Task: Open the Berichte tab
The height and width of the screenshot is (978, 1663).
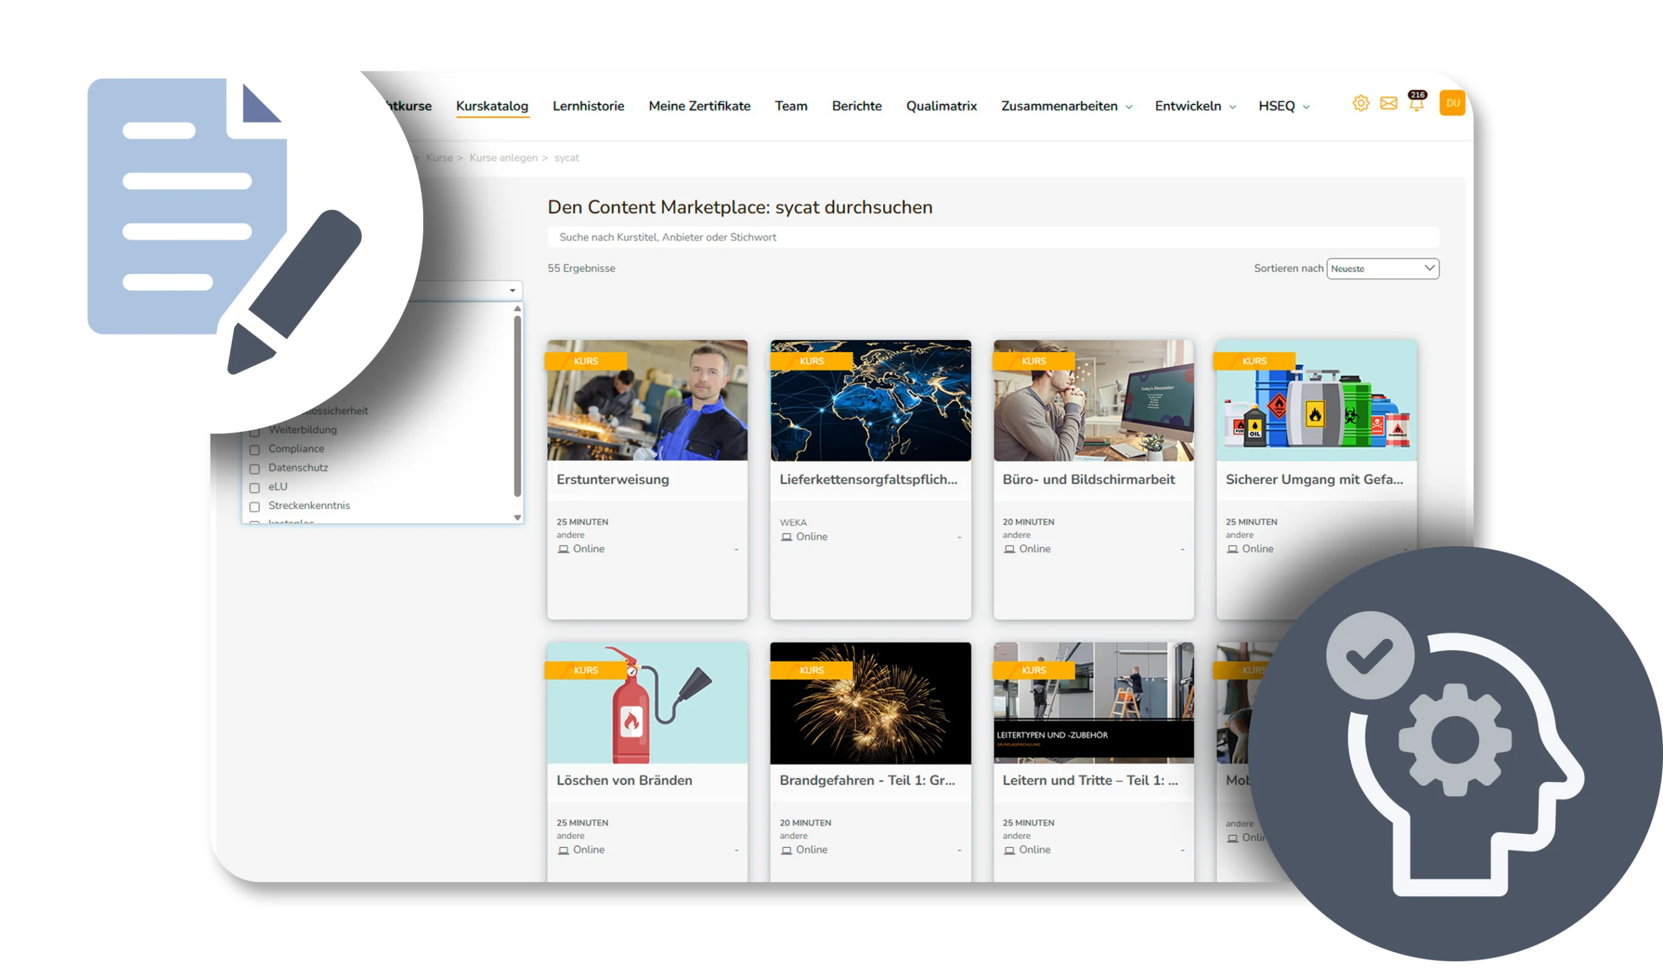Action: pyautogui.click(x=856, y=107)
